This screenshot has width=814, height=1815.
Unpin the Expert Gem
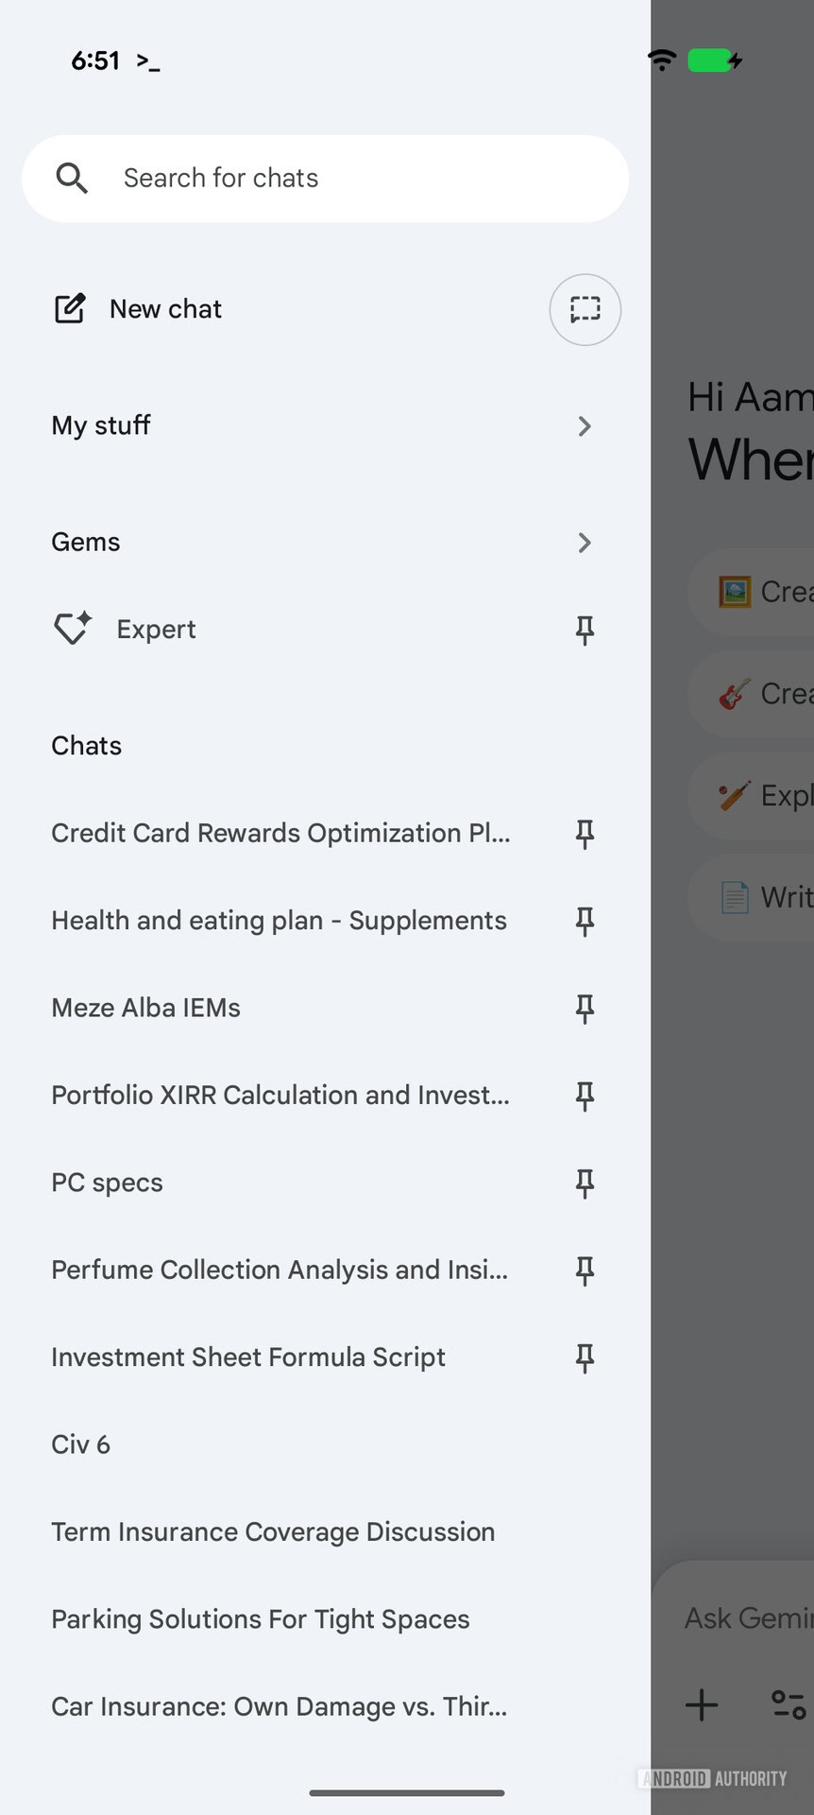pos(585,631)
